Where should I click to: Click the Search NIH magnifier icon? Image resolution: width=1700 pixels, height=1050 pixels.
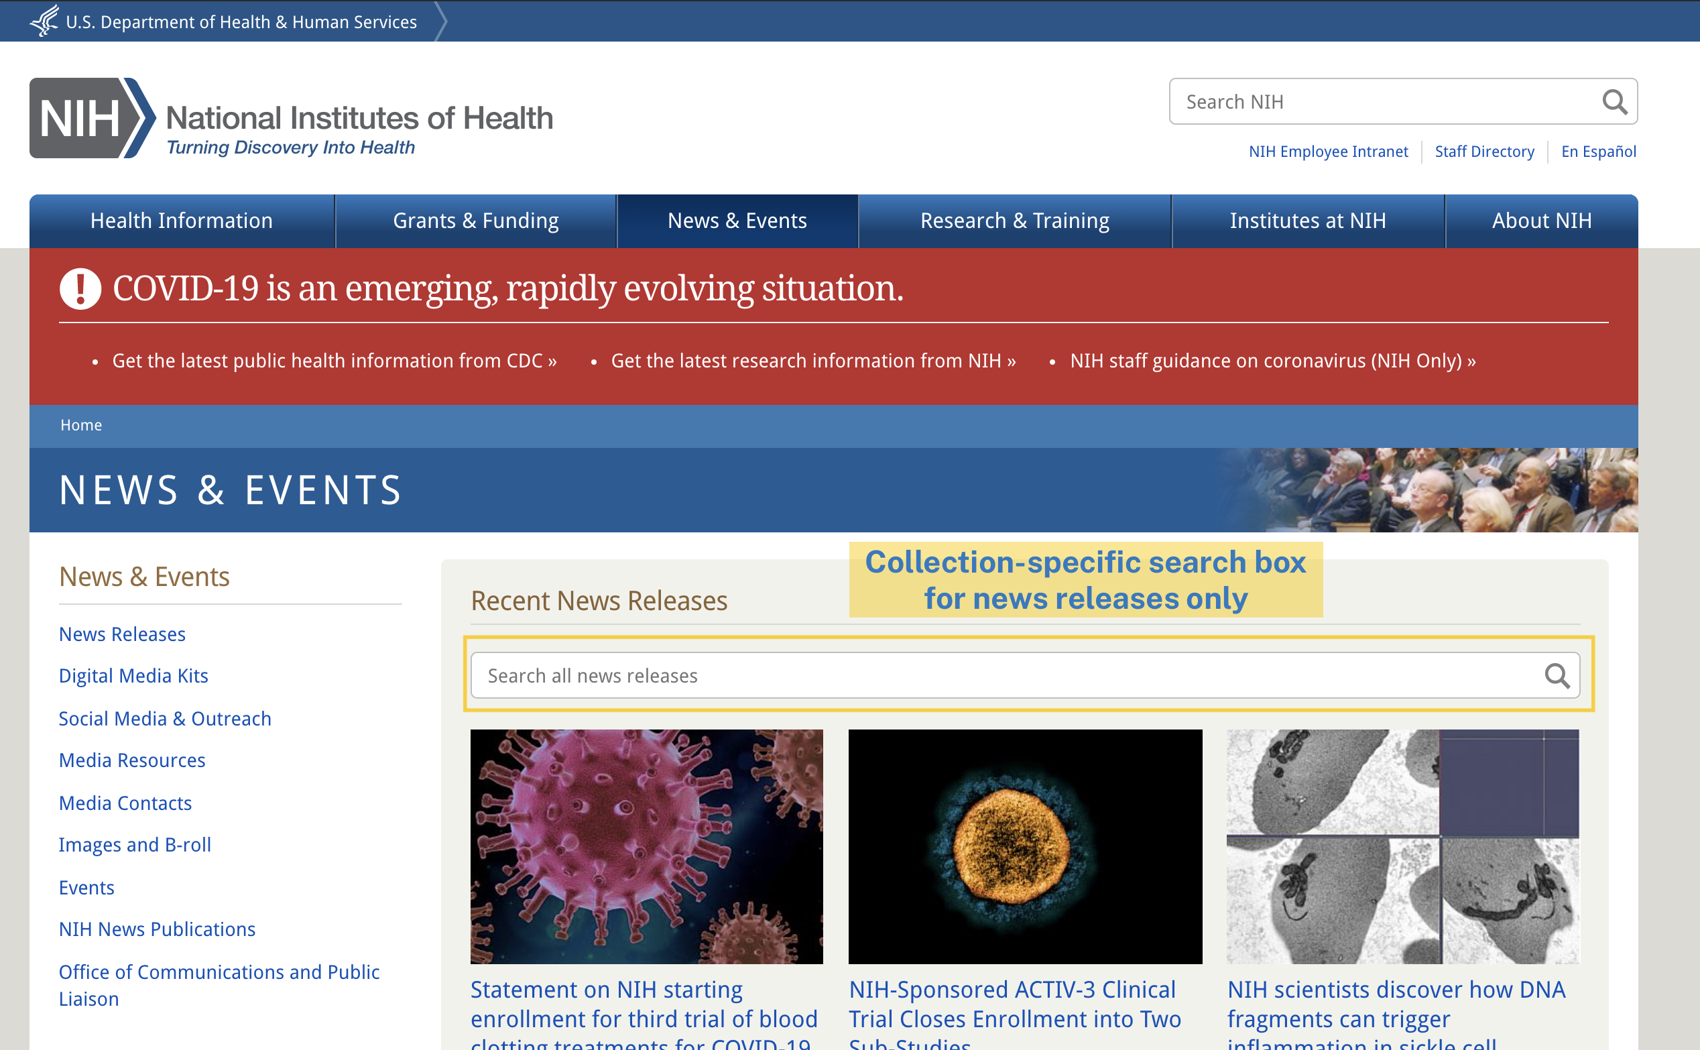pos(1614,102)
